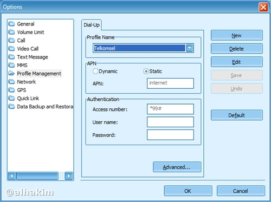
Task: Open Network settings
Action: point(27,82)
